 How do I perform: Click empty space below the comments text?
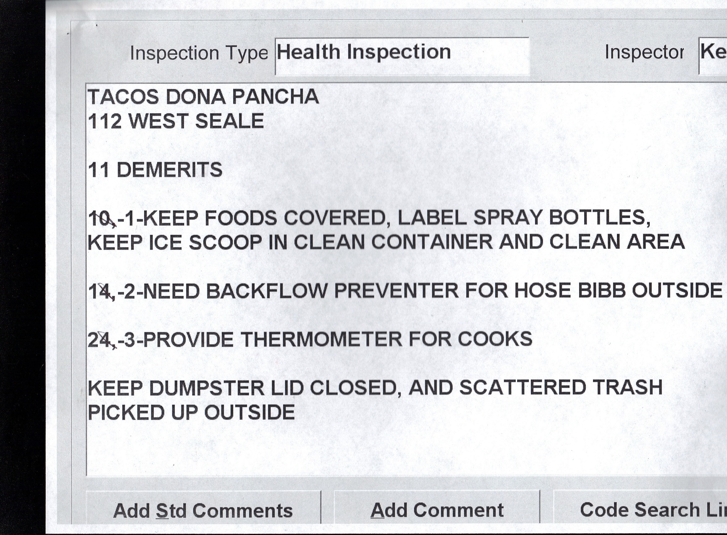(x=378, y=449)
